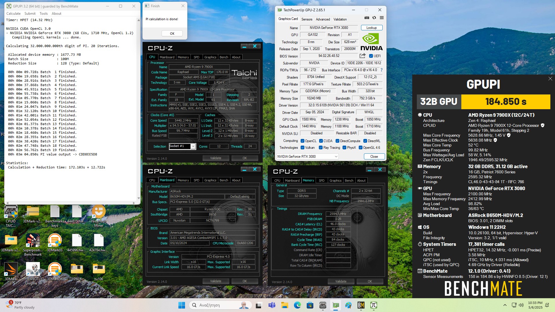Select the 3DMark03 desktop icon
Viewport: 555px width, 312px height.
point(55,243)
